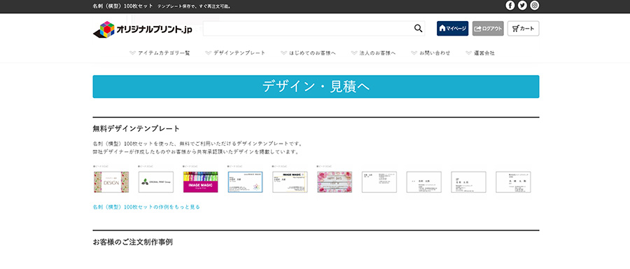Viewport: 630px width, 269px height.
Task: Click お客様のご注文制作事例 heading
Action: point(132,242)
